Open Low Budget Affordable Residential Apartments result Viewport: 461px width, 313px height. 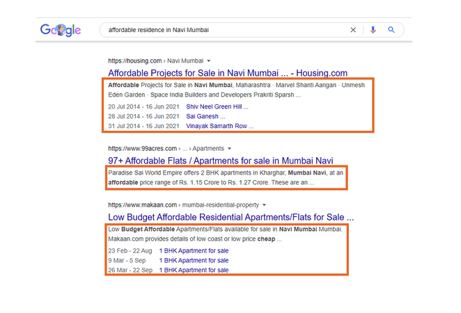tap(230, 216)
